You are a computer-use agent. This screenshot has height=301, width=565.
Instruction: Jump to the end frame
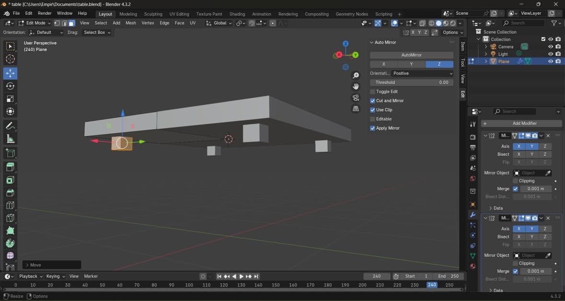point(256,277)
